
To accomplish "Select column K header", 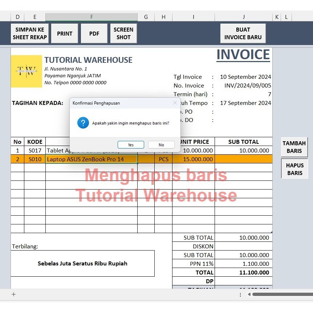I will (x=277, y=17).
